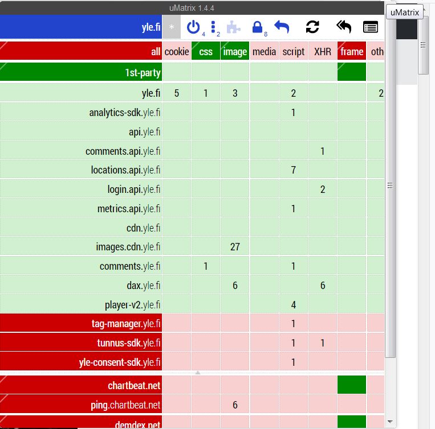Click the comments.yle.fi css cell 1

pos(206,266)
